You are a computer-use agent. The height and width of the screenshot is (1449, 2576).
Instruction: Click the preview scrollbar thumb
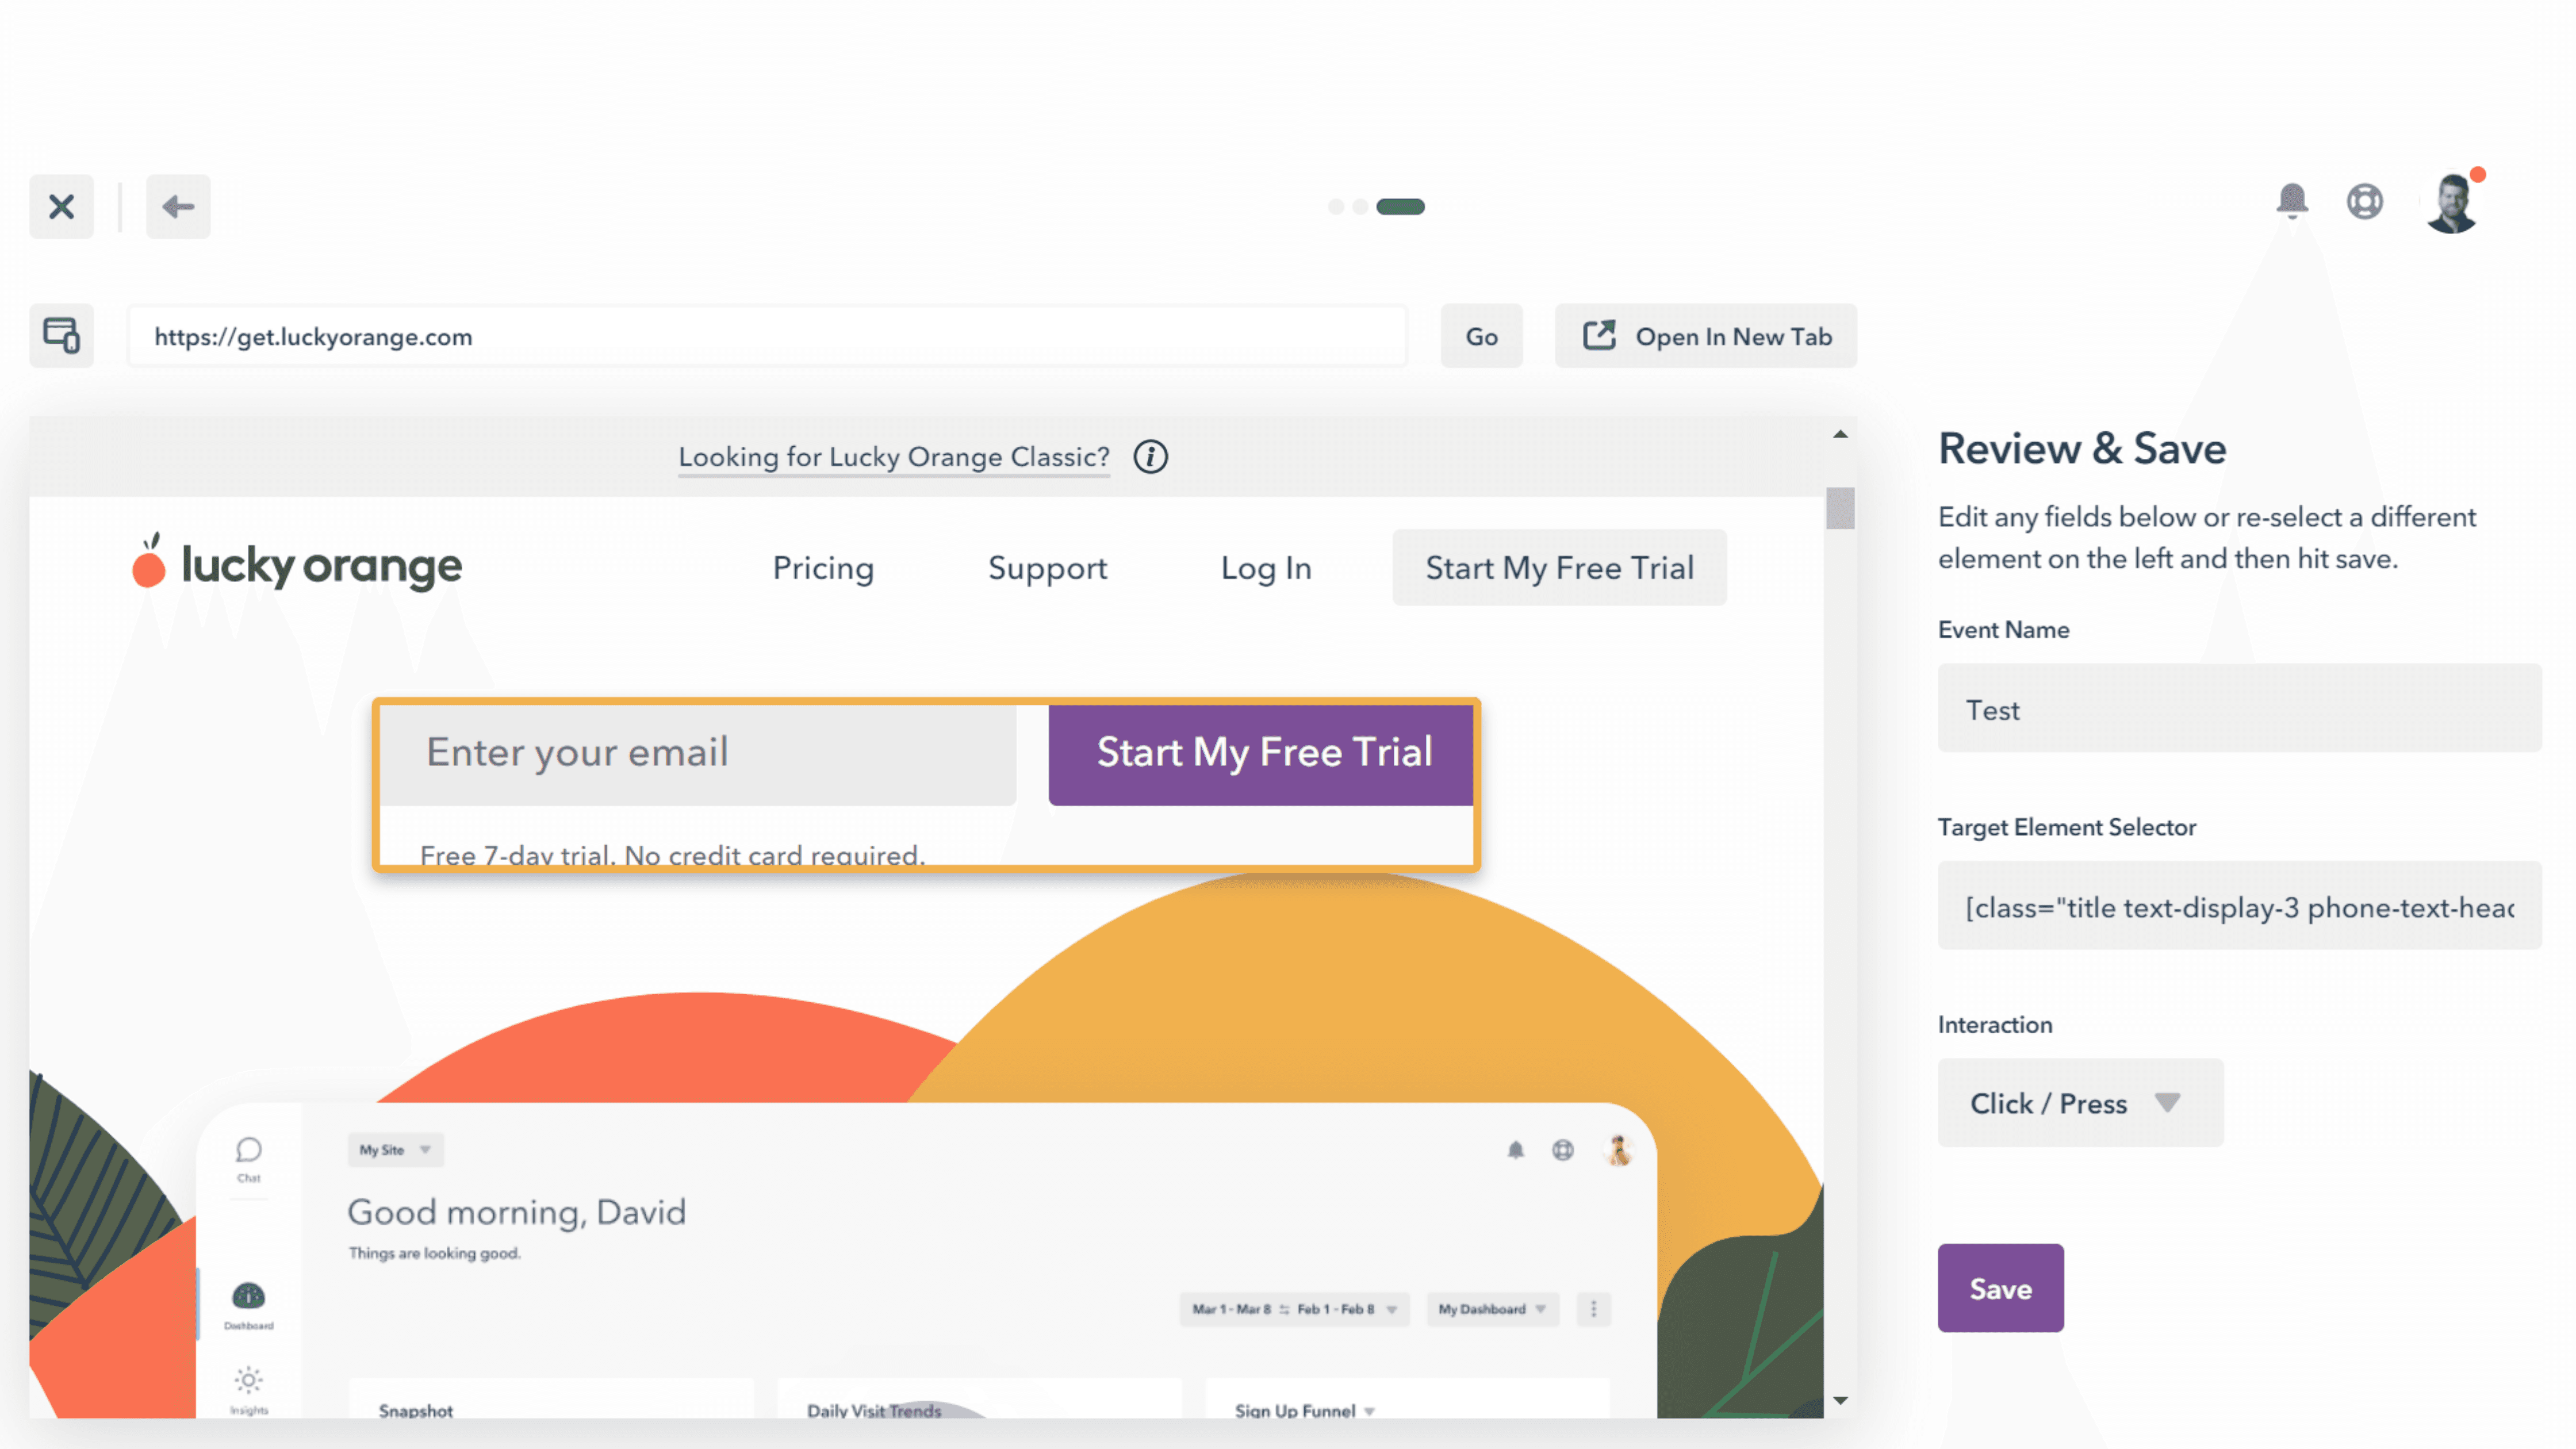click(1840, 508)
